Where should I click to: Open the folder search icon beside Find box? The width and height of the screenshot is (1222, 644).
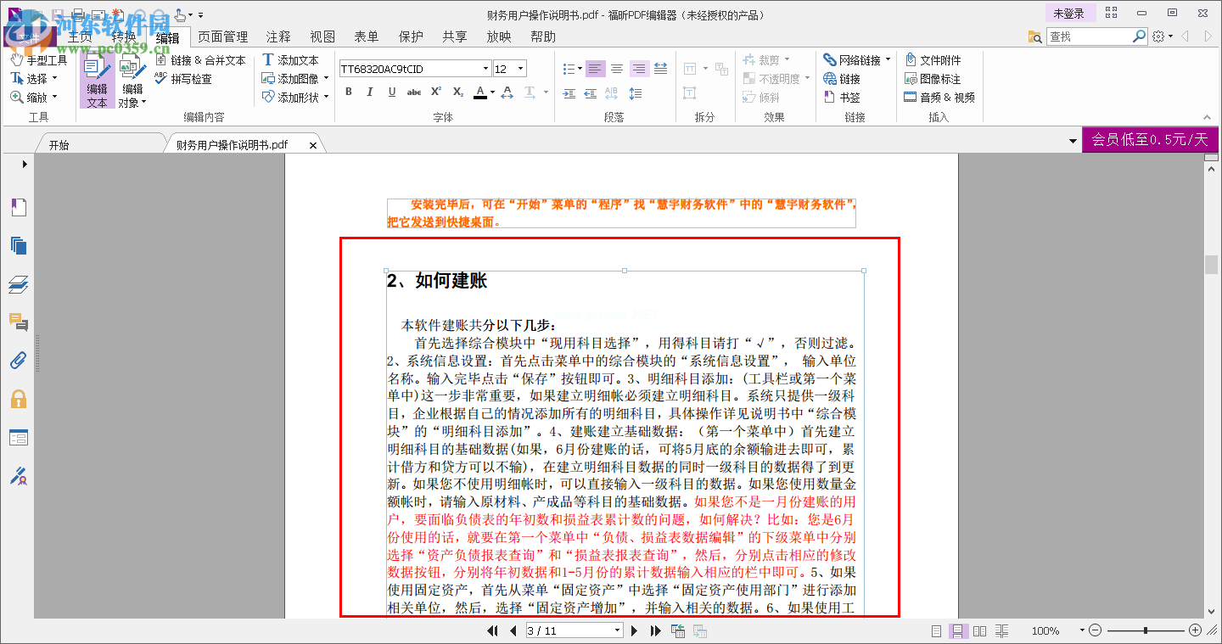point(1035,36)
